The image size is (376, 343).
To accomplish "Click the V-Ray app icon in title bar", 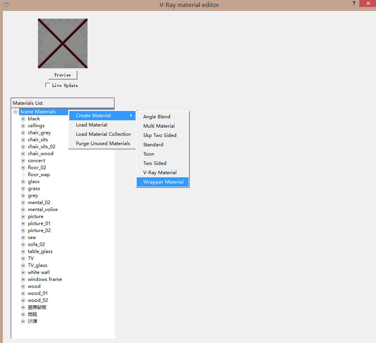I will point(6,5).
